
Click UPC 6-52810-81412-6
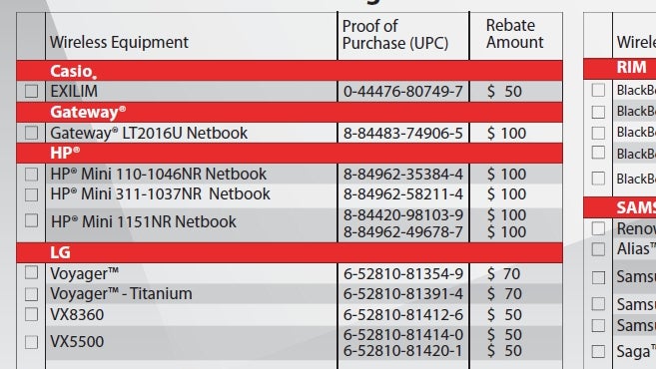point(403,315)
